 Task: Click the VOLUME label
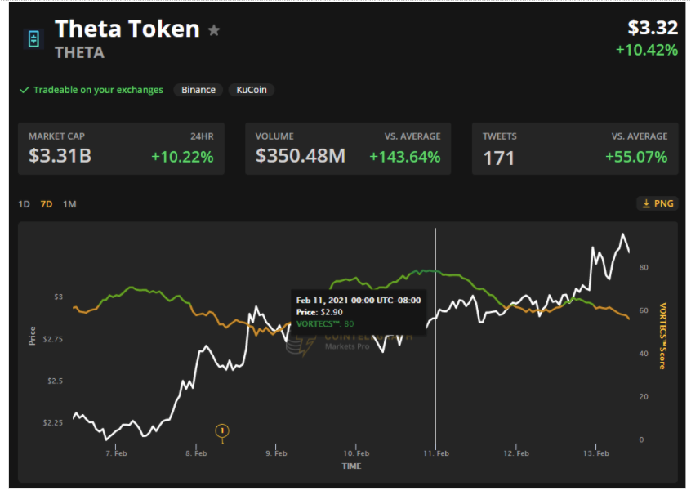click(274, 136)
